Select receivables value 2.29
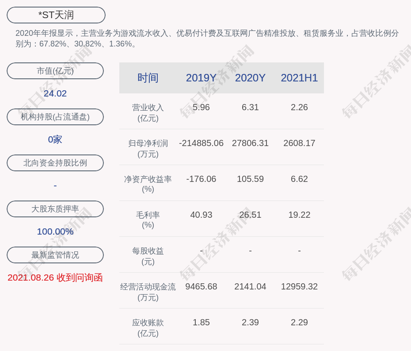 [299, 322]
